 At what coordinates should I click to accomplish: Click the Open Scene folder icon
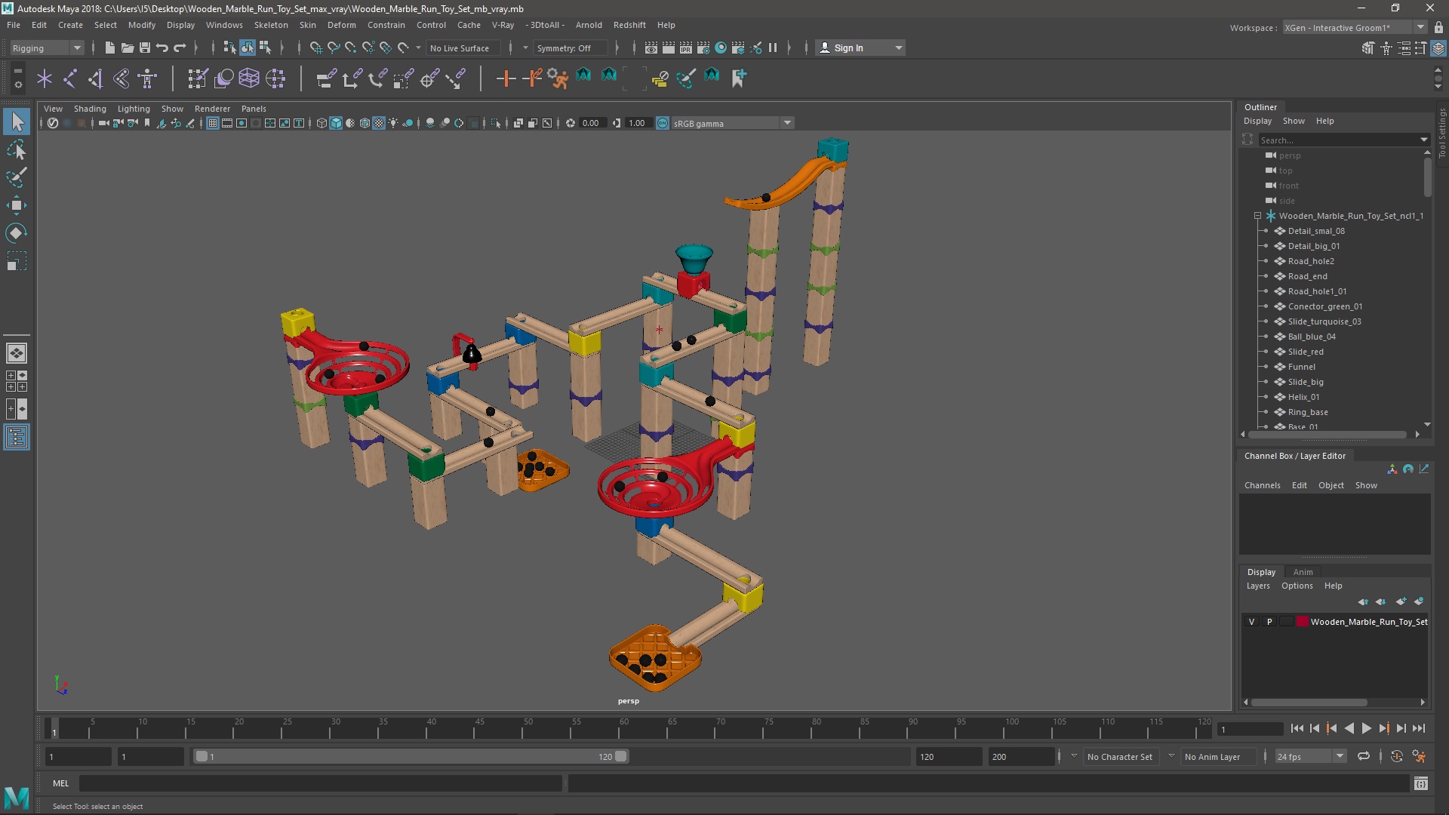tap(127, 48)
